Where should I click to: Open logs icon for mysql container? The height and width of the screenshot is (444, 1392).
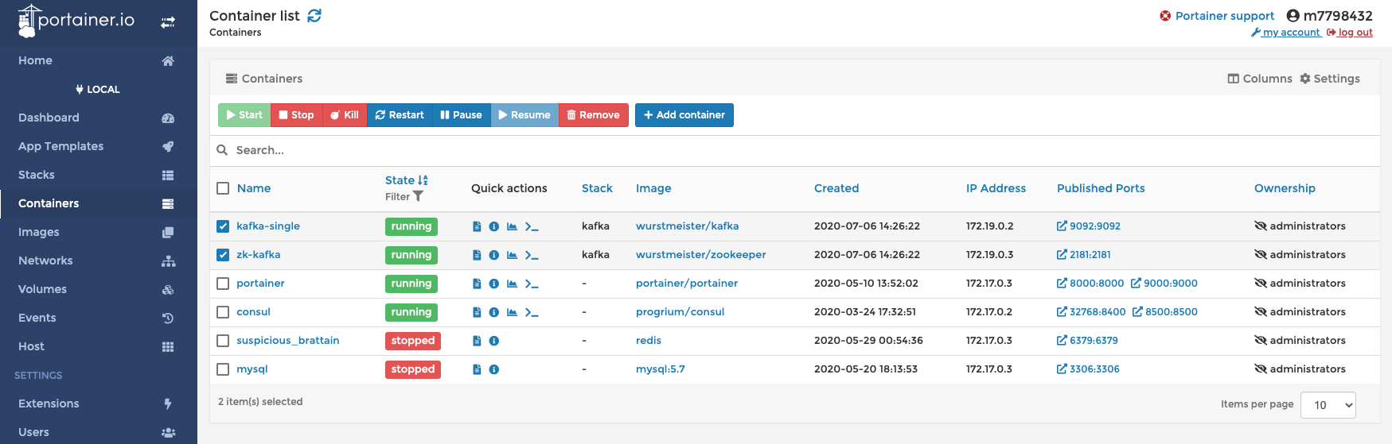(x=477, y=369)
